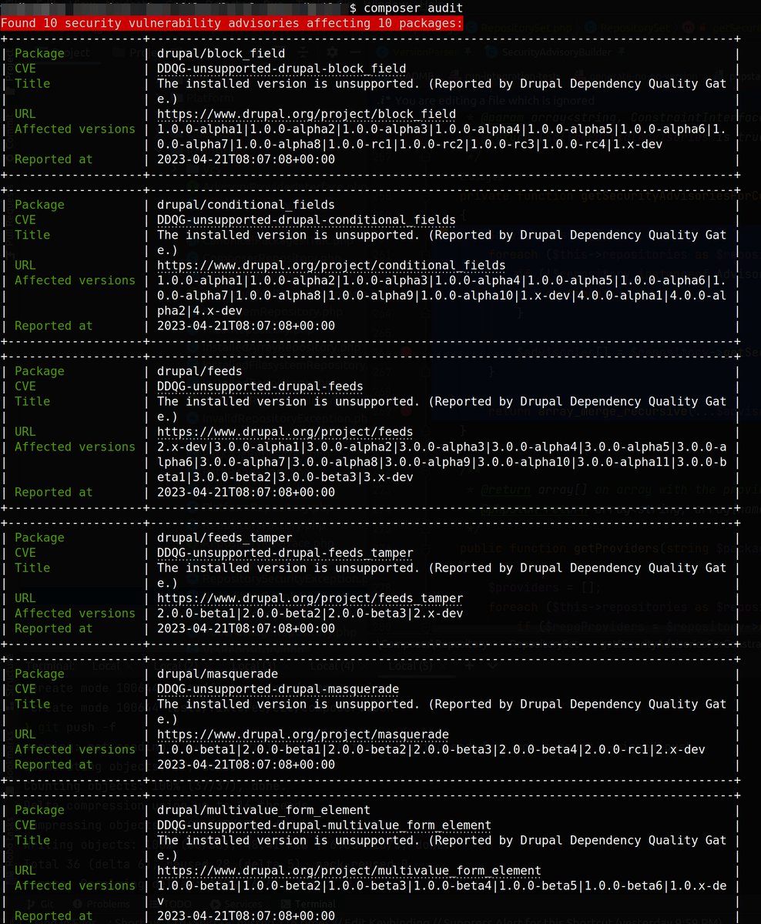Click the DDQG-unsupported-drupal-conditional_fields advisory ID
The height and width of the screenshot is (924, 761).
point(307,219)
